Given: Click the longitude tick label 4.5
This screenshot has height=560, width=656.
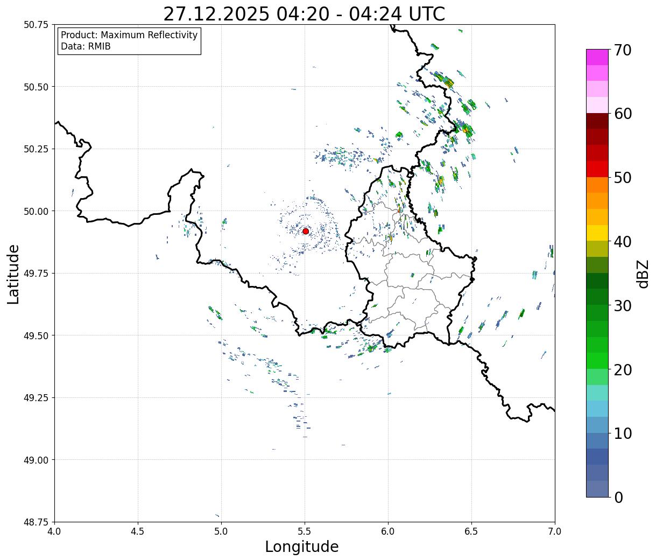Looking at the screenshot, I should tap(138, 531).
